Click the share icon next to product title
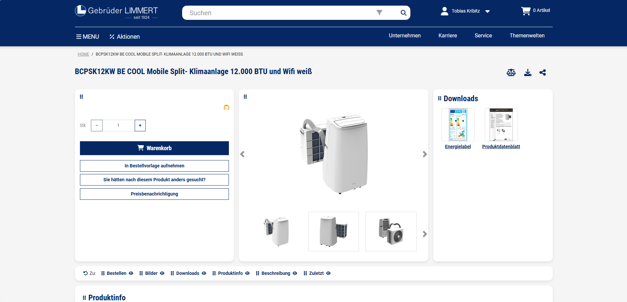627x302 pixels. coord(543,72)
